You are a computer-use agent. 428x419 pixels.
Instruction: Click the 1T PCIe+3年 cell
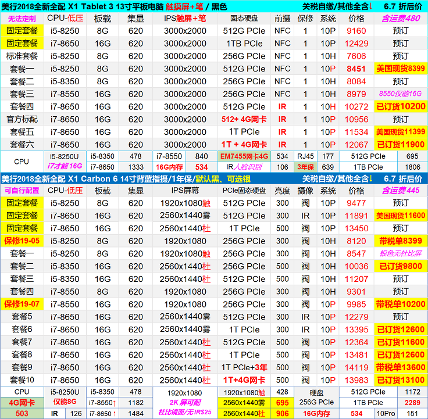click(x=244, y=367)
